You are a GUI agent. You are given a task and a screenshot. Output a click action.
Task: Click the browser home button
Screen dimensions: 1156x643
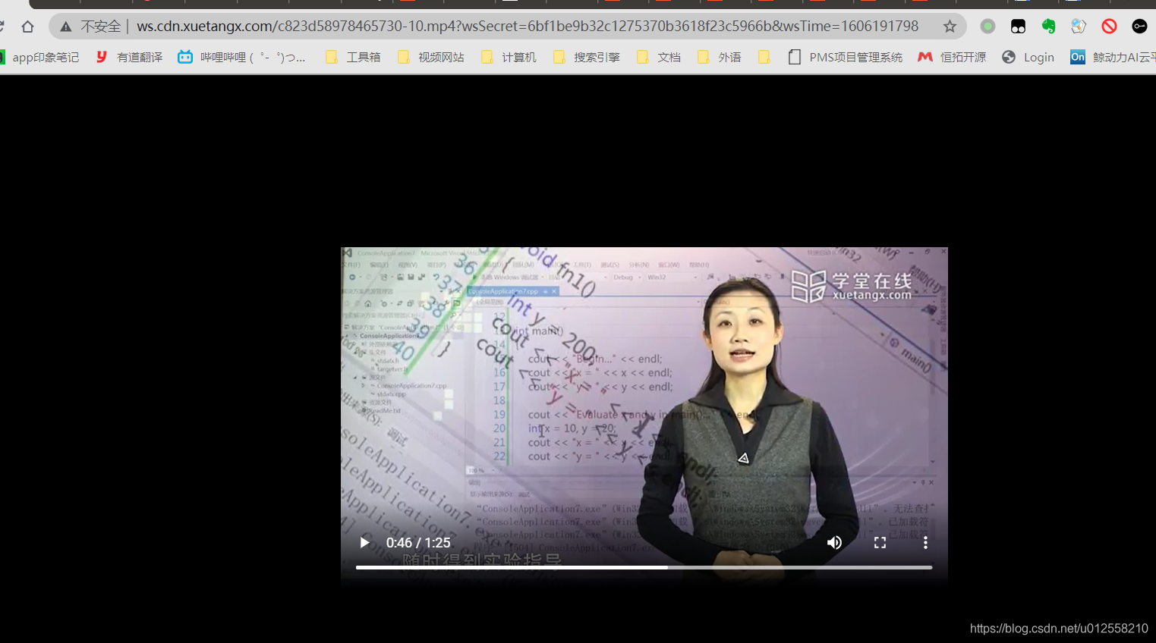[x=27, y=27]
